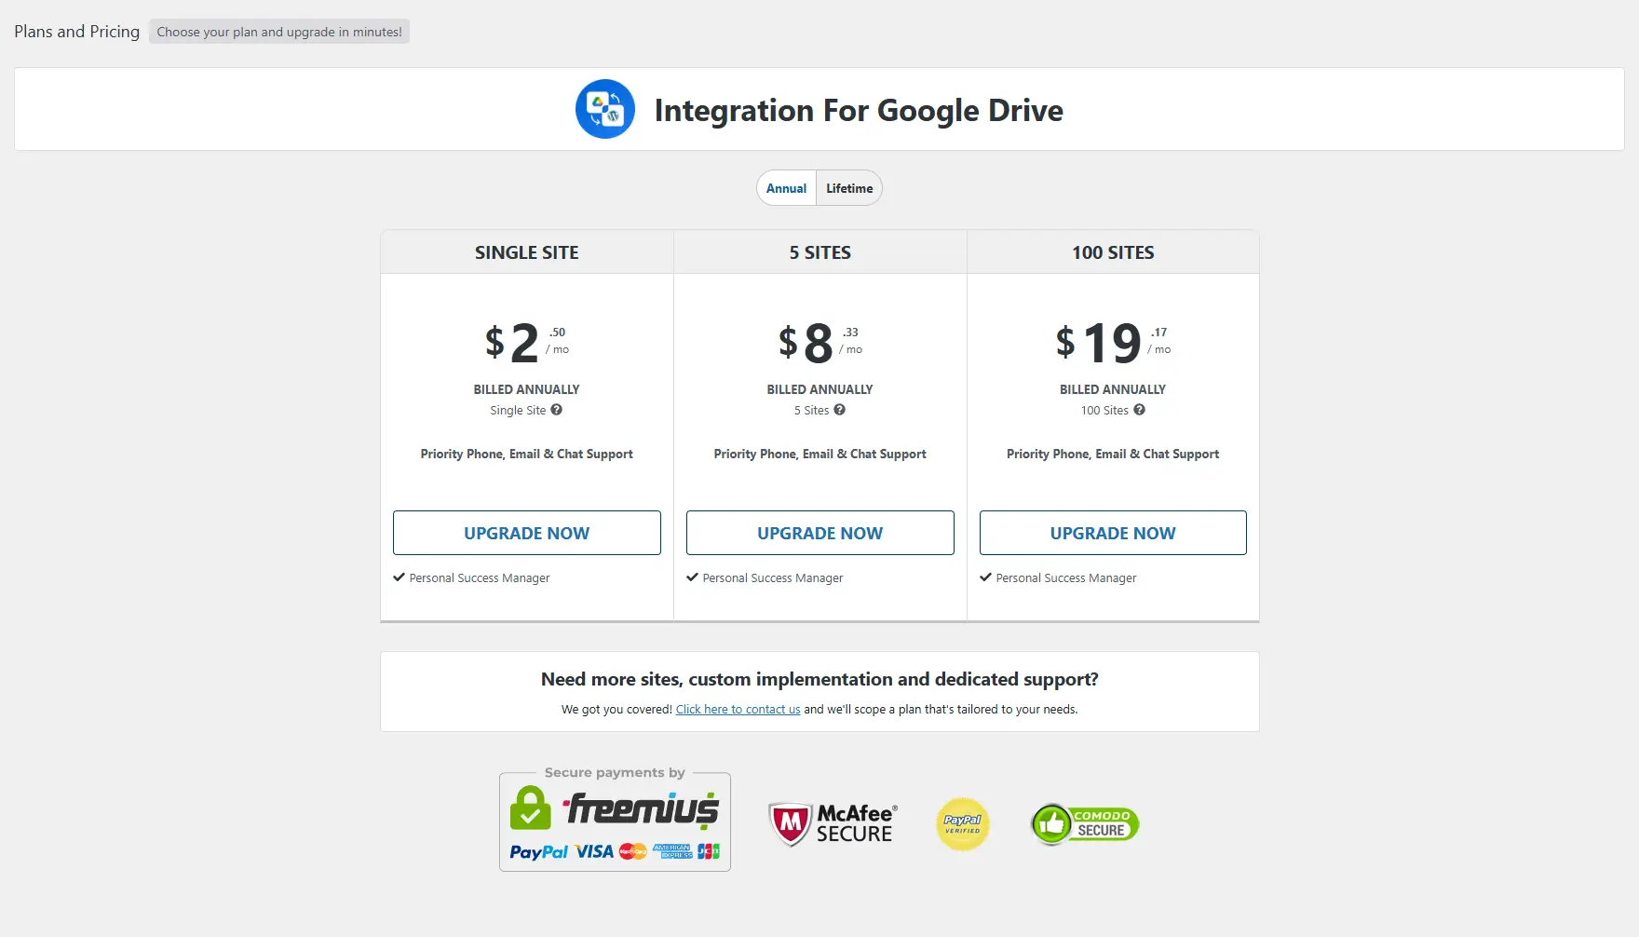Click the help icon beside 100 Sites
This screenshot has width=1639, height=937.
[x=1139, y=410]
